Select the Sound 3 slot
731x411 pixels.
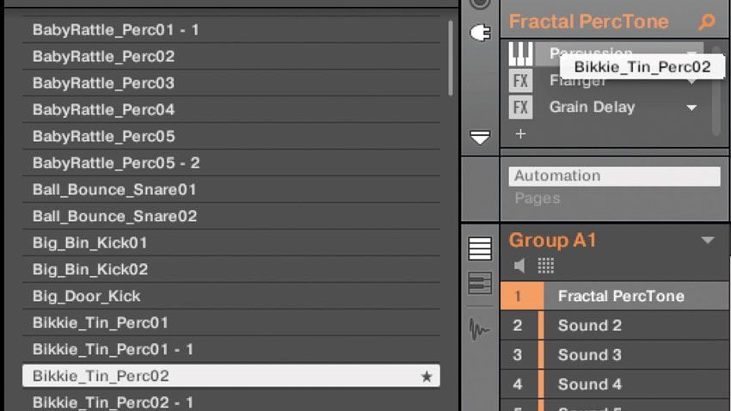coord(614,354)
